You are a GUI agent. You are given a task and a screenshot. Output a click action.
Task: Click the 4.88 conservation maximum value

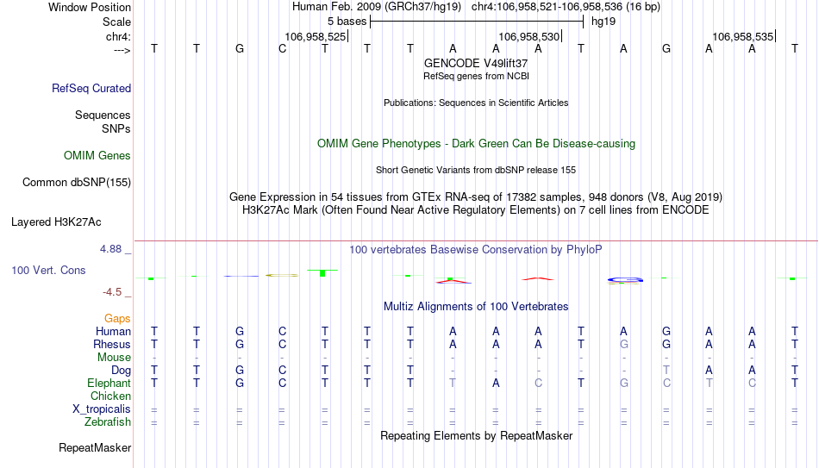coord(110,249)
